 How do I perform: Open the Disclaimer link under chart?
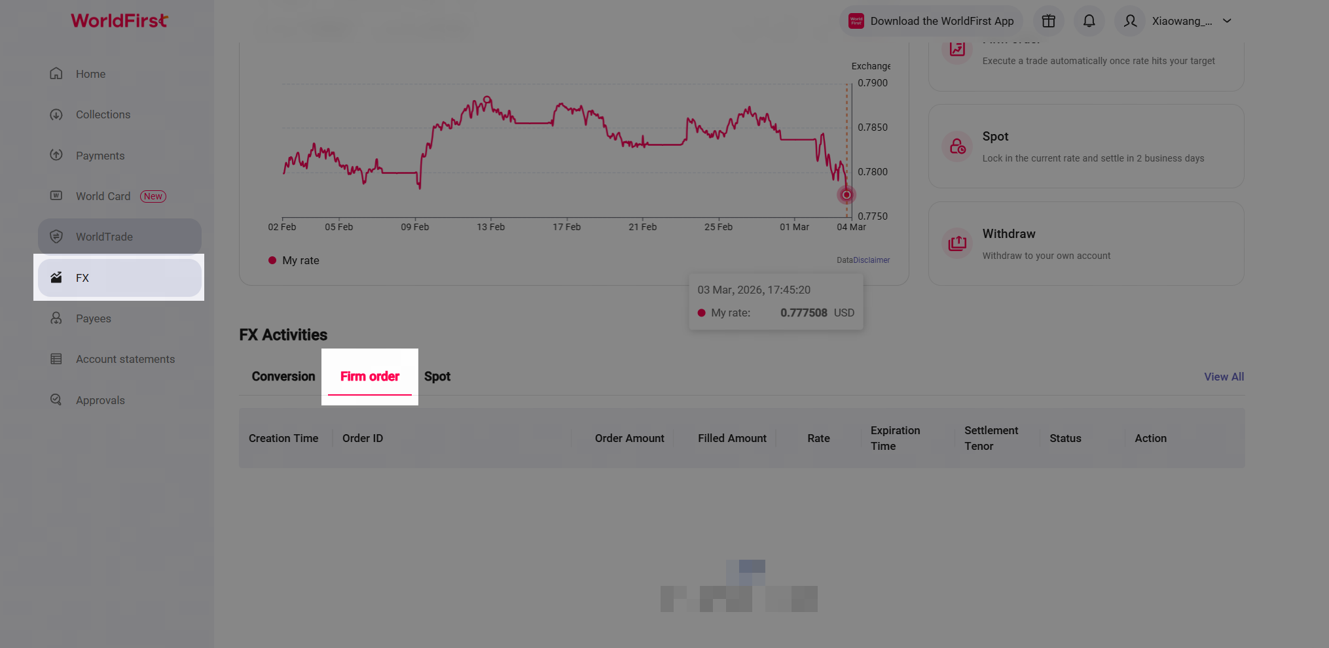coord(871,260)
